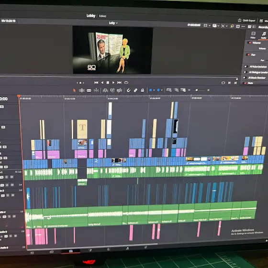Open the marker color dropdown arrow
The image size is (268, 268).
pos(162,90)
